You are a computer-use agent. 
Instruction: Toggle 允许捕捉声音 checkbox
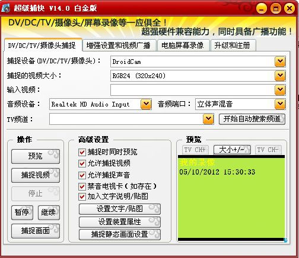point(82,175)
